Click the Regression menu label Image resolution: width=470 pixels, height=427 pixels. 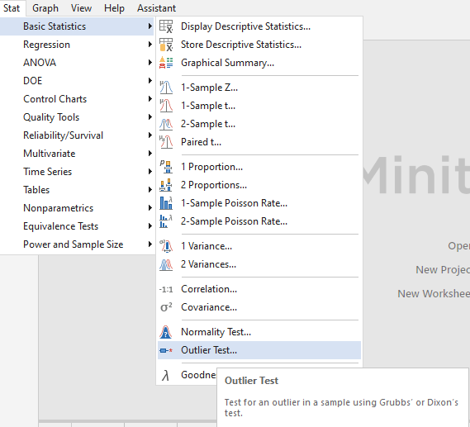pos(46,45)
